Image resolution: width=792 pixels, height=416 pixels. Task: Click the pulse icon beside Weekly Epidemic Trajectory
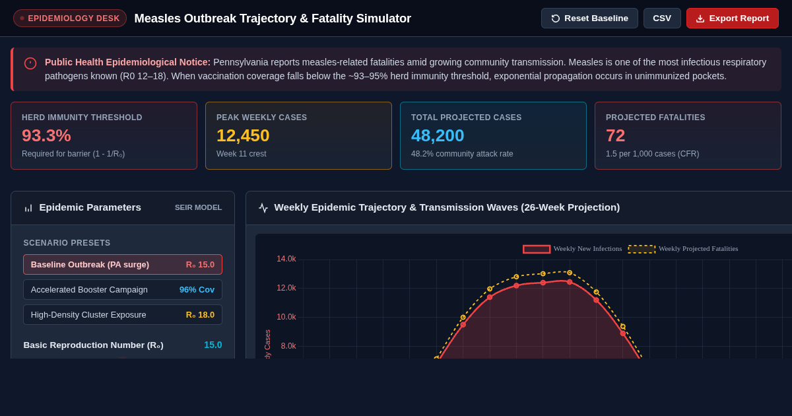(263, 208)
